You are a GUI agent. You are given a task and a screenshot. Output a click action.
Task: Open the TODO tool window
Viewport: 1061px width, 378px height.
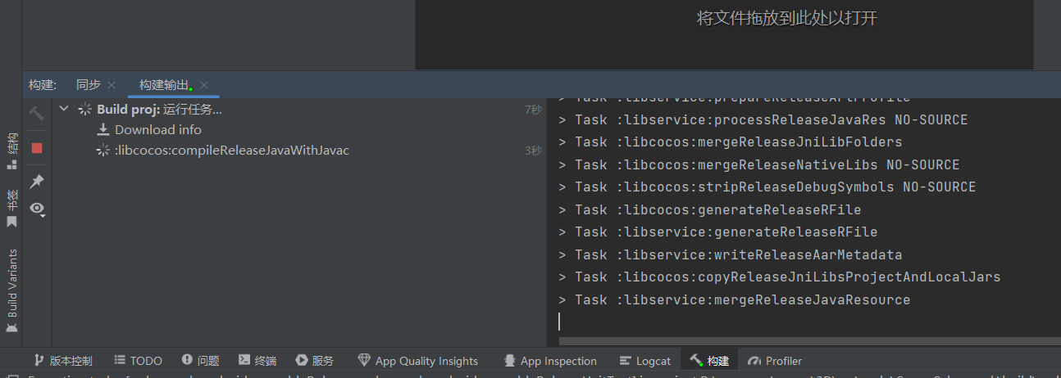coord(139,361)
